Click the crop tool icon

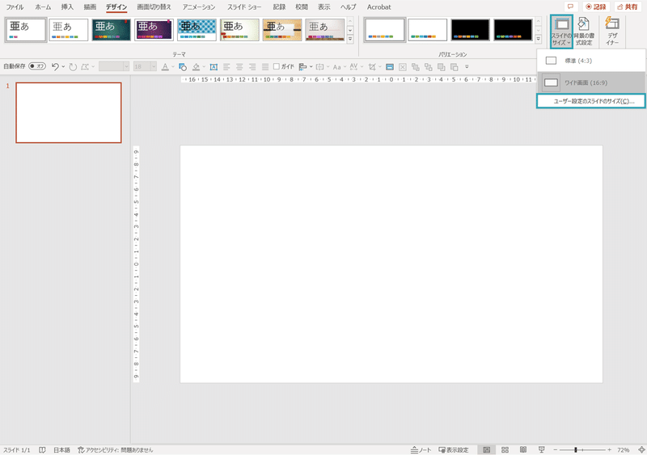pos(372,66)
